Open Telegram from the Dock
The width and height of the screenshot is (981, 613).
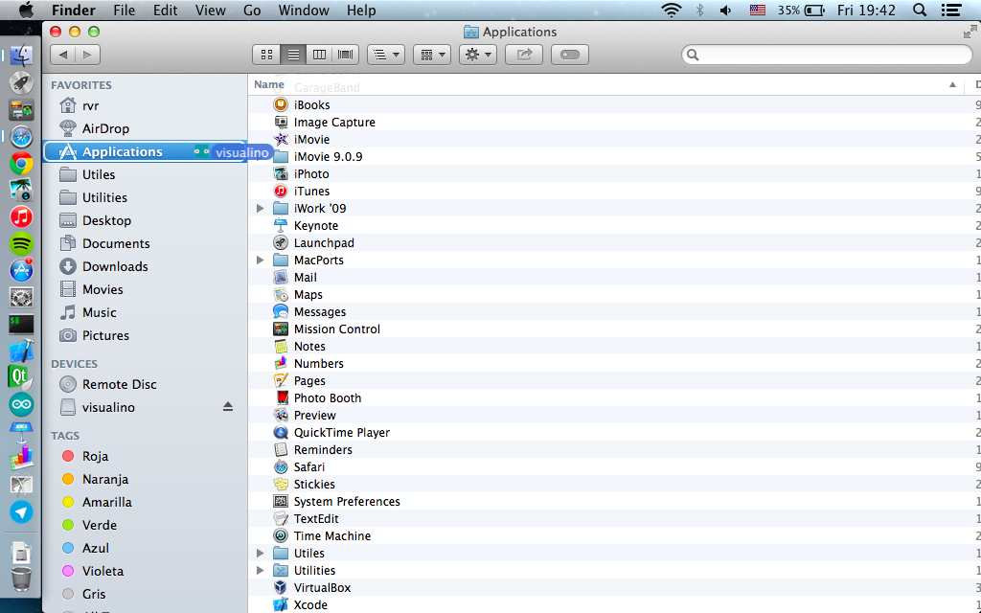[x=21, y=511]
